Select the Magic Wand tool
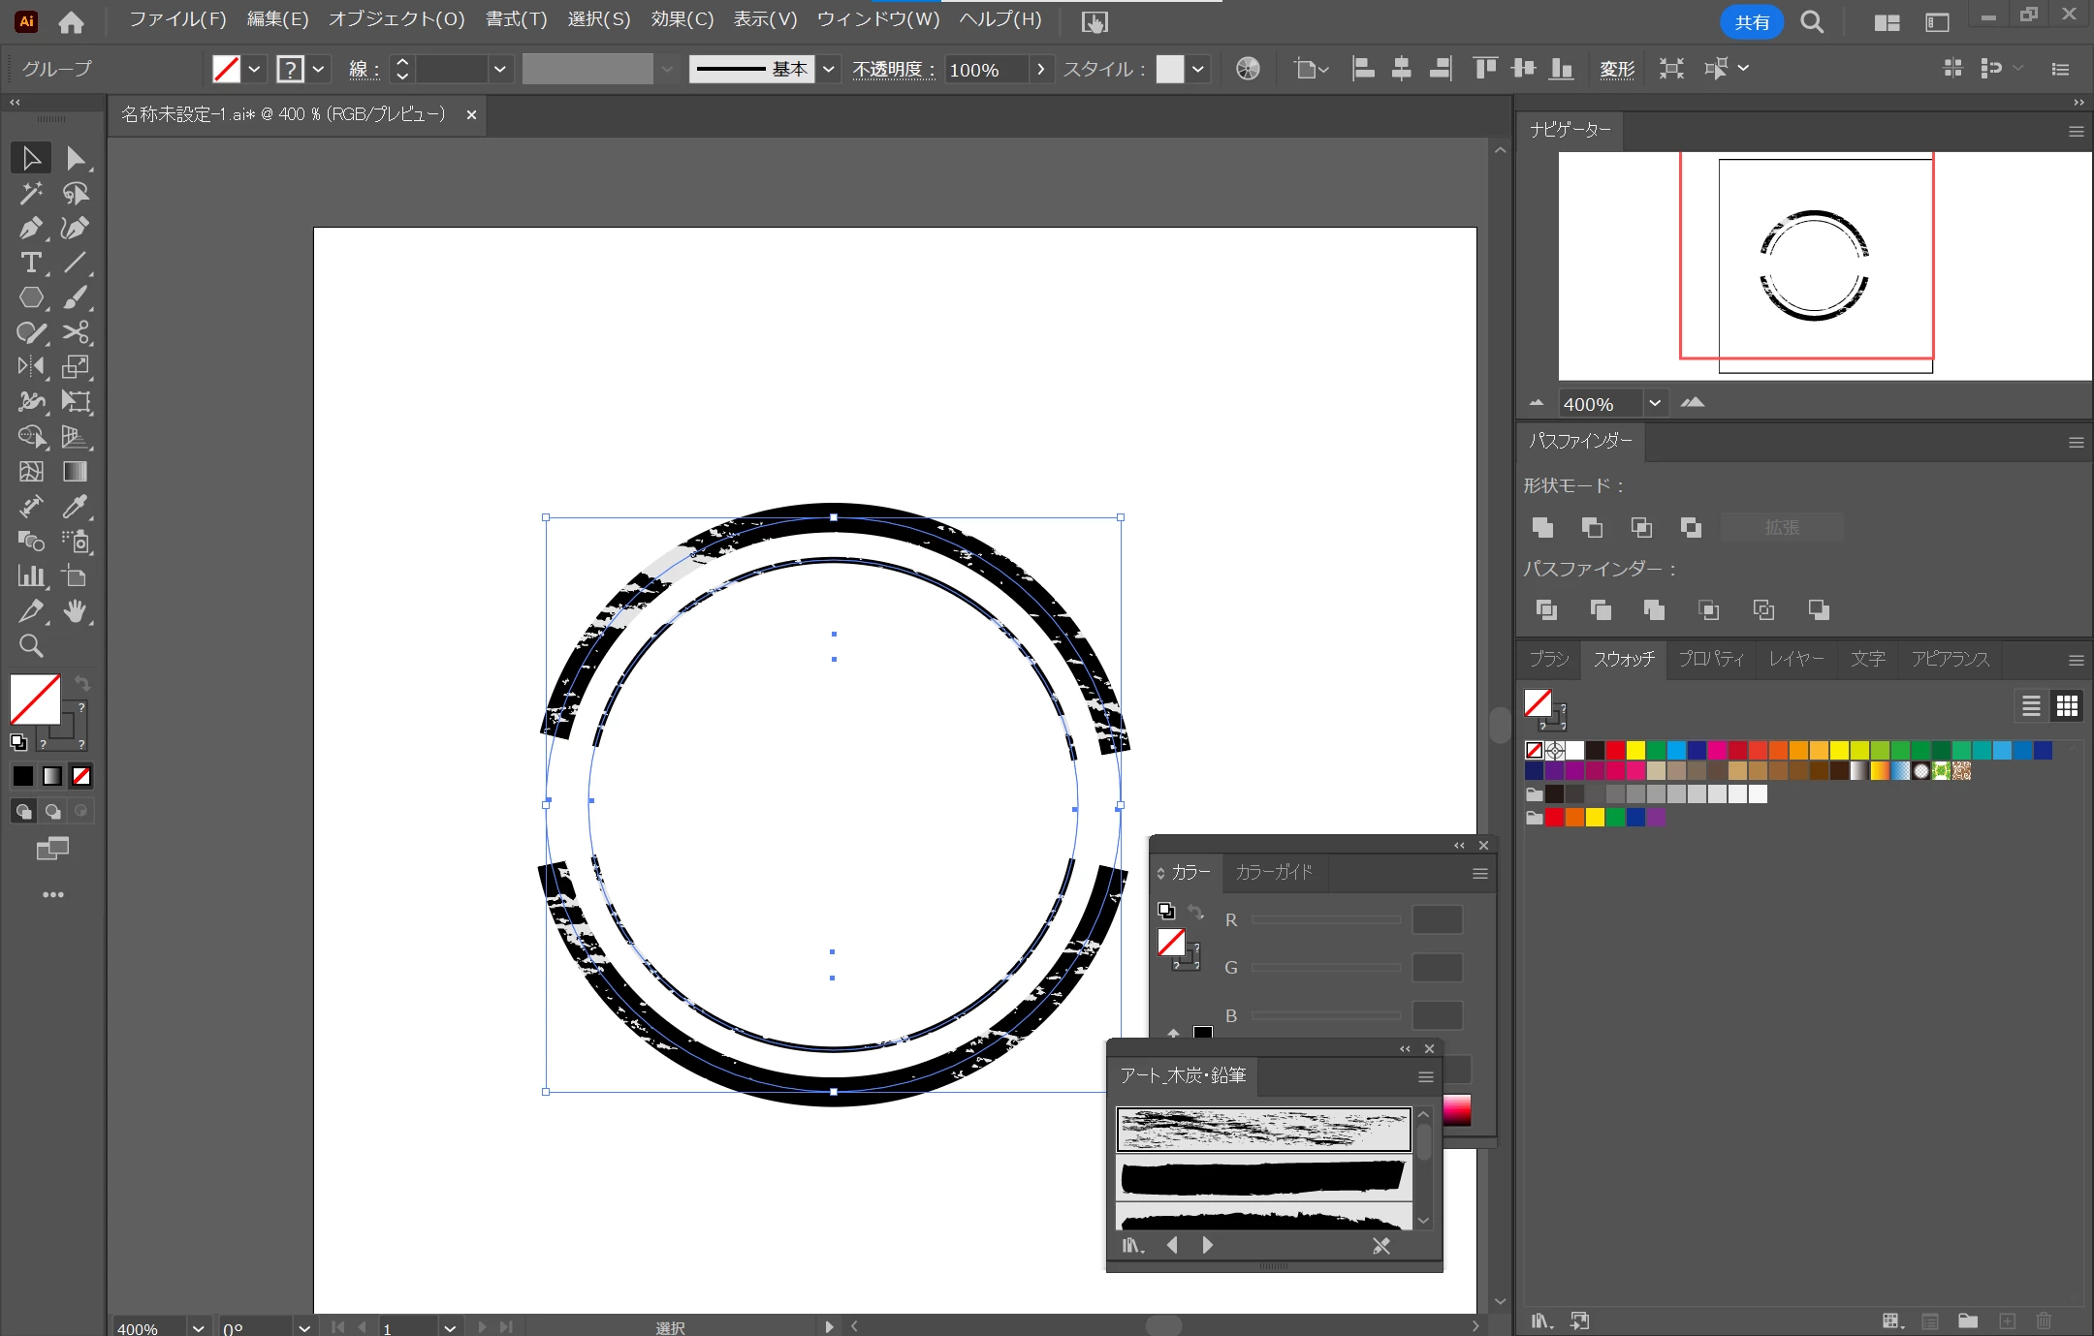The height and width of the screenshot is (1336, 2094). [30, 194]
